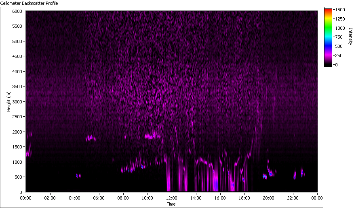Screen dimensions: 354x208
Task: Click the 20:00 time tick label
Action: pos(268,198)
